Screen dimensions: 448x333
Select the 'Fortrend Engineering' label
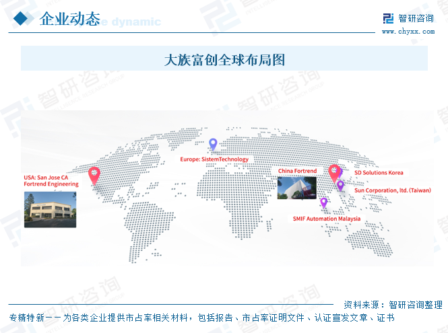coord(51,184)
